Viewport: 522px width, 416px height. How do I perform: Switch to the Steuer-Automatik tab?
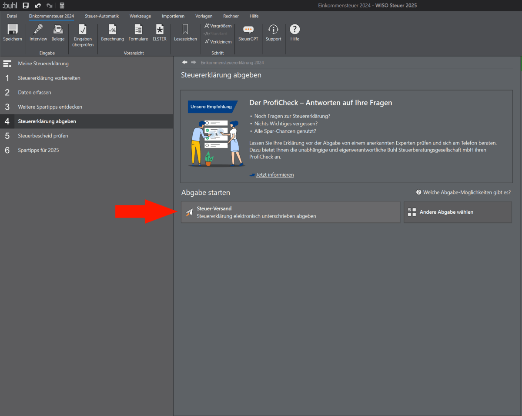(x=102, y=16)
